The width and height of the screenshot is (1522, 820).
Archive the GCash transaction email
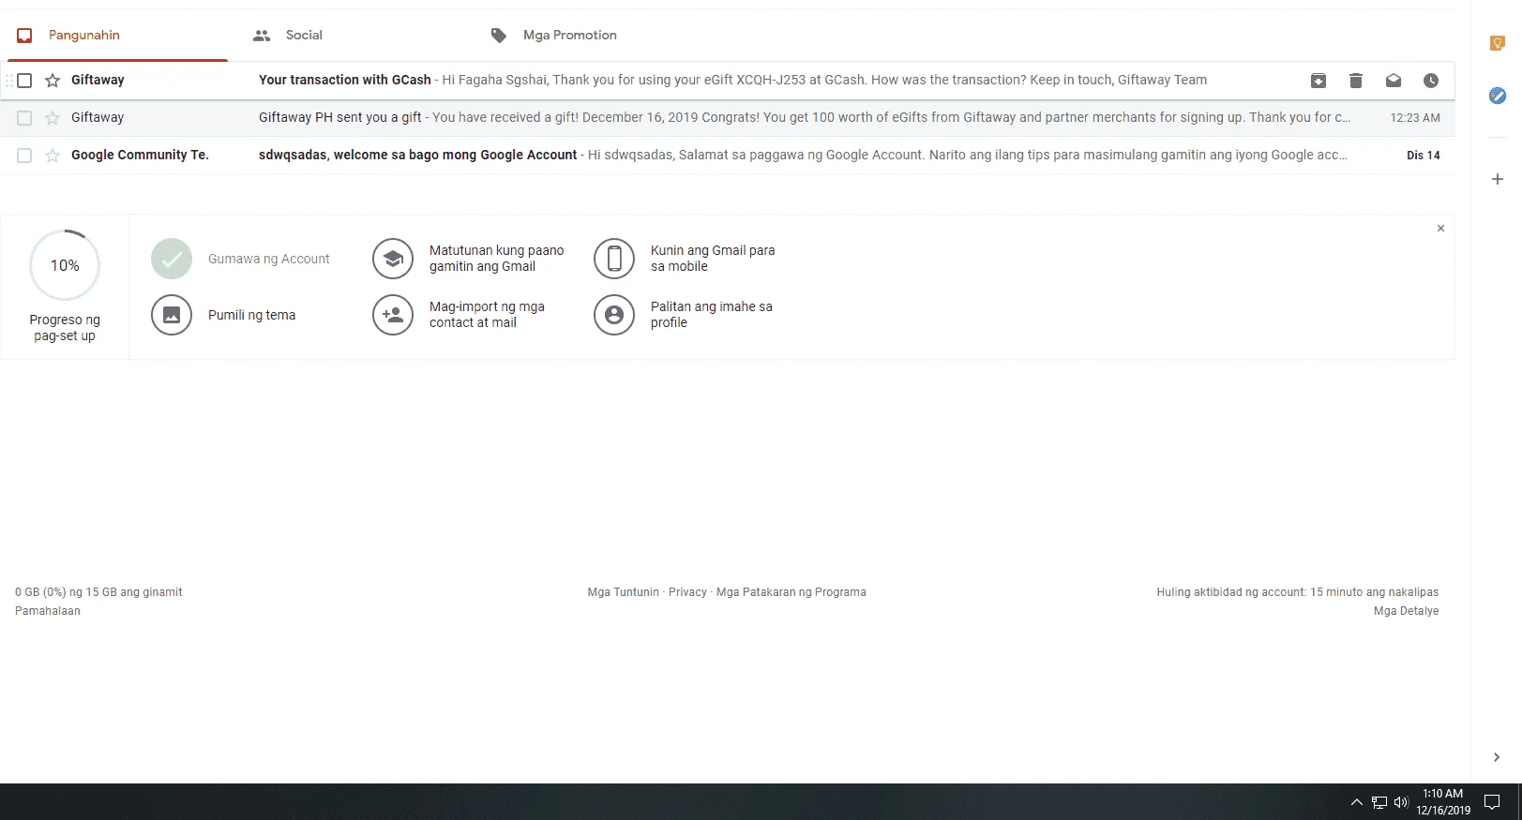[1318, 81]
